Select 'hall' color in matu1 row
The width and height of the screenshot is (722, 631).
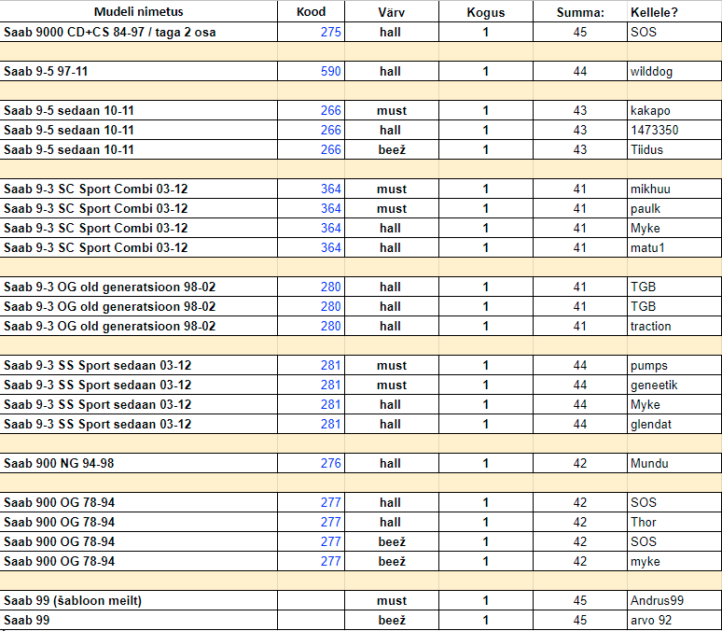[392, 247]
